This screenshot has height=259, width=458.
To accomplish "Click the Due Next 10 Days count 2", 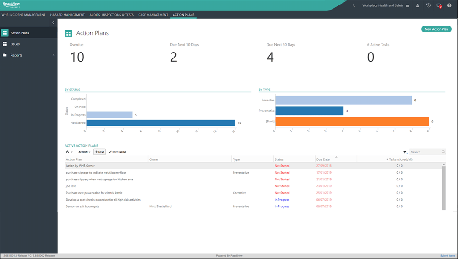I will tap(174, 57).
